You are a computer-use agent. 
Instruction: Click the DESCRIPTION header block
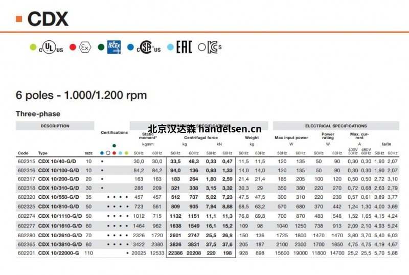click(55, 126)
